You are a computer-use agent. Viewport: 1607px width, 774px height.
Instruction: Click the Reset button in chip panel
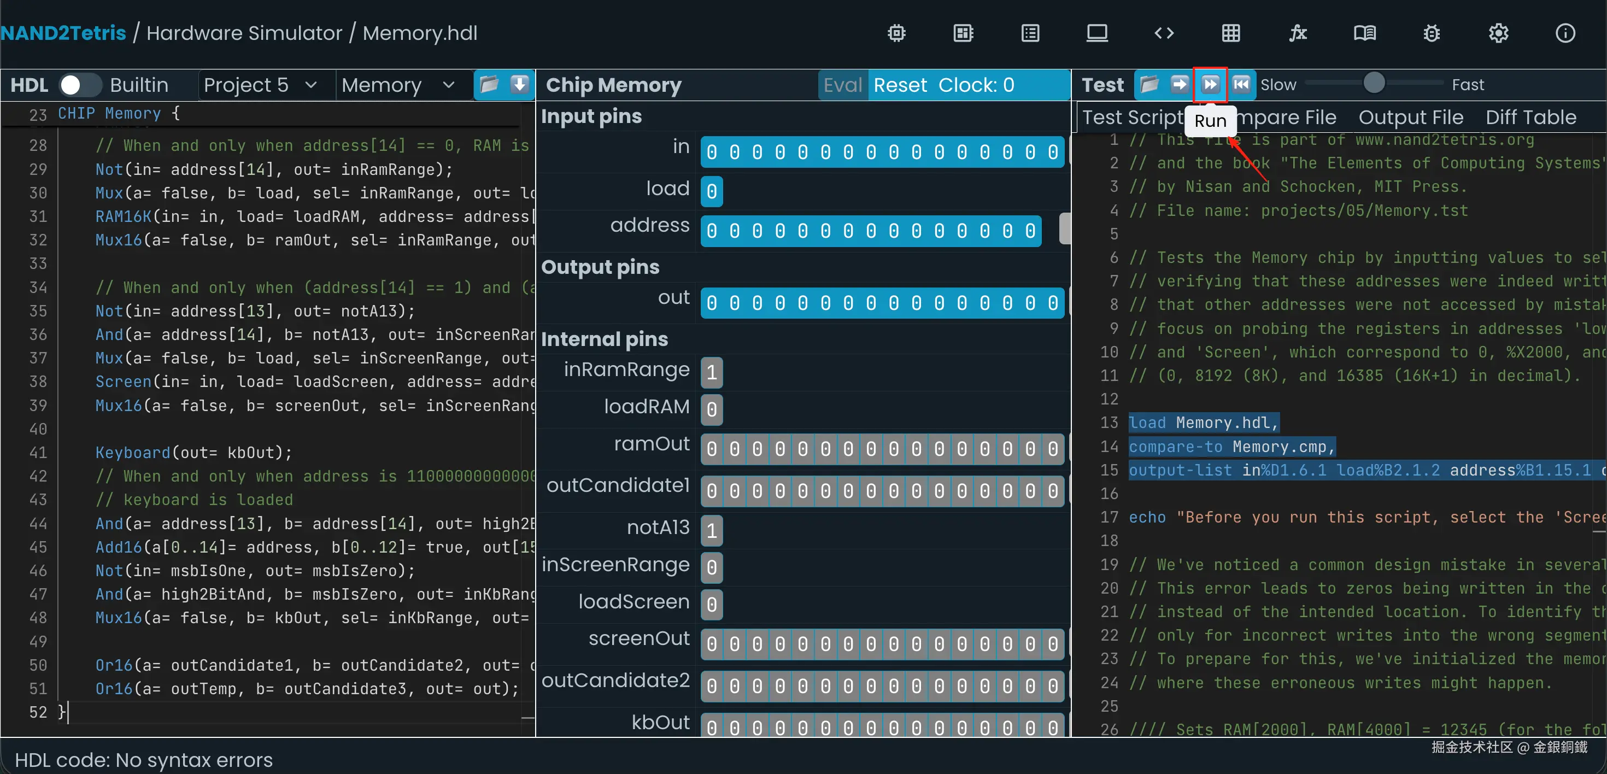click(900, 85)
